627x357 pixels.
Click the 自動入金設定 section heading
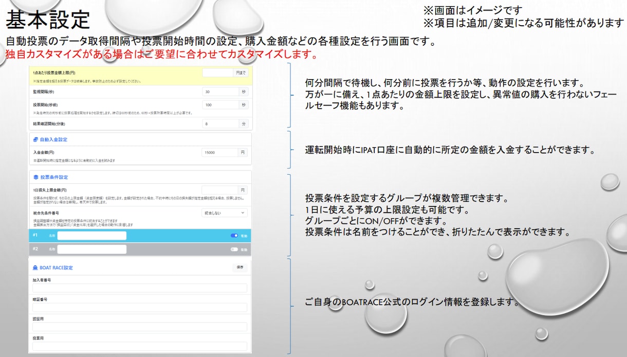[53, 140]
